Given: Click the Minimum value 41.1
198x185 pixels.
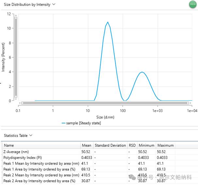Looking at the screenshot, I should point(141,164).
